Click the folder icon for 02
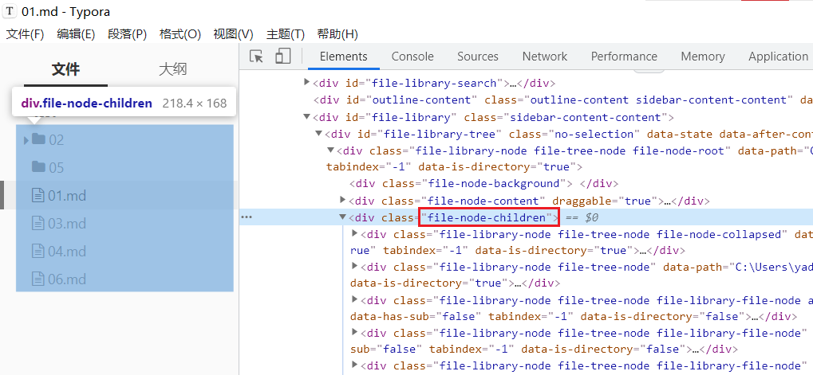 [38, 139]
